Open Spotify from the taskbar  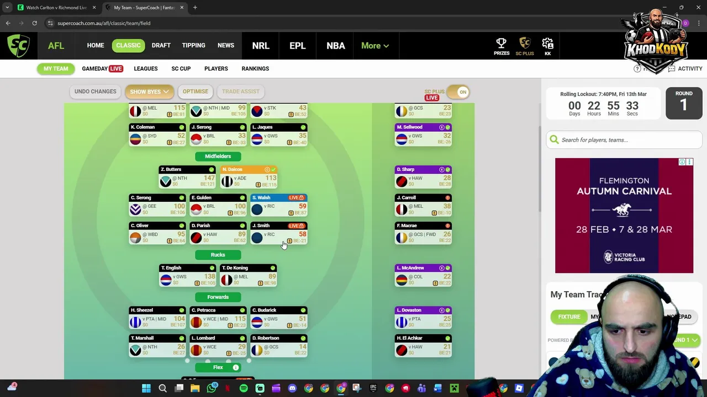point(244,388)
